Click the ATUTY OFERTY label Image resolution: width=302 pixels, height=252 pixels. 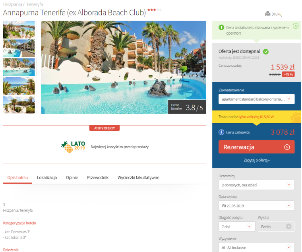point(105,128)
